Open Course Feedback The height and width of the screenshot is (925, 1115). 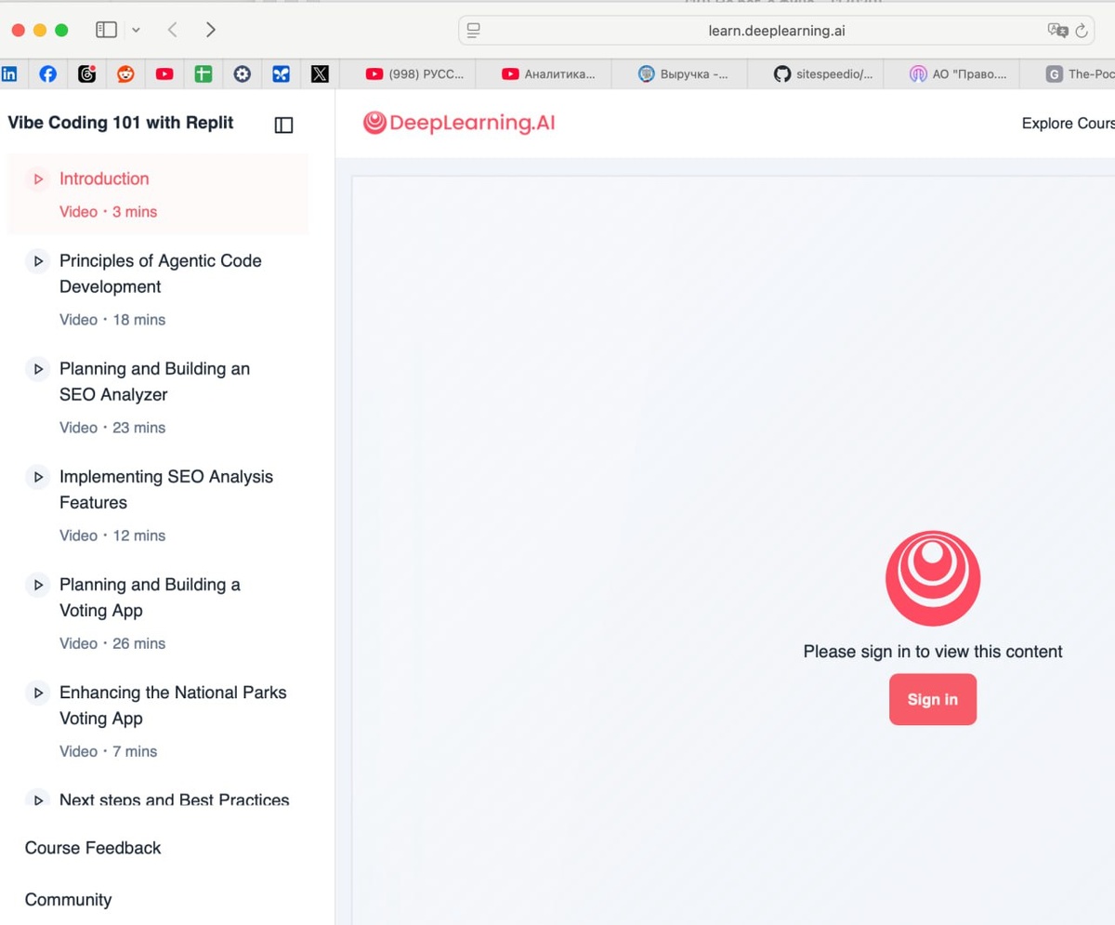coord(93,848)
